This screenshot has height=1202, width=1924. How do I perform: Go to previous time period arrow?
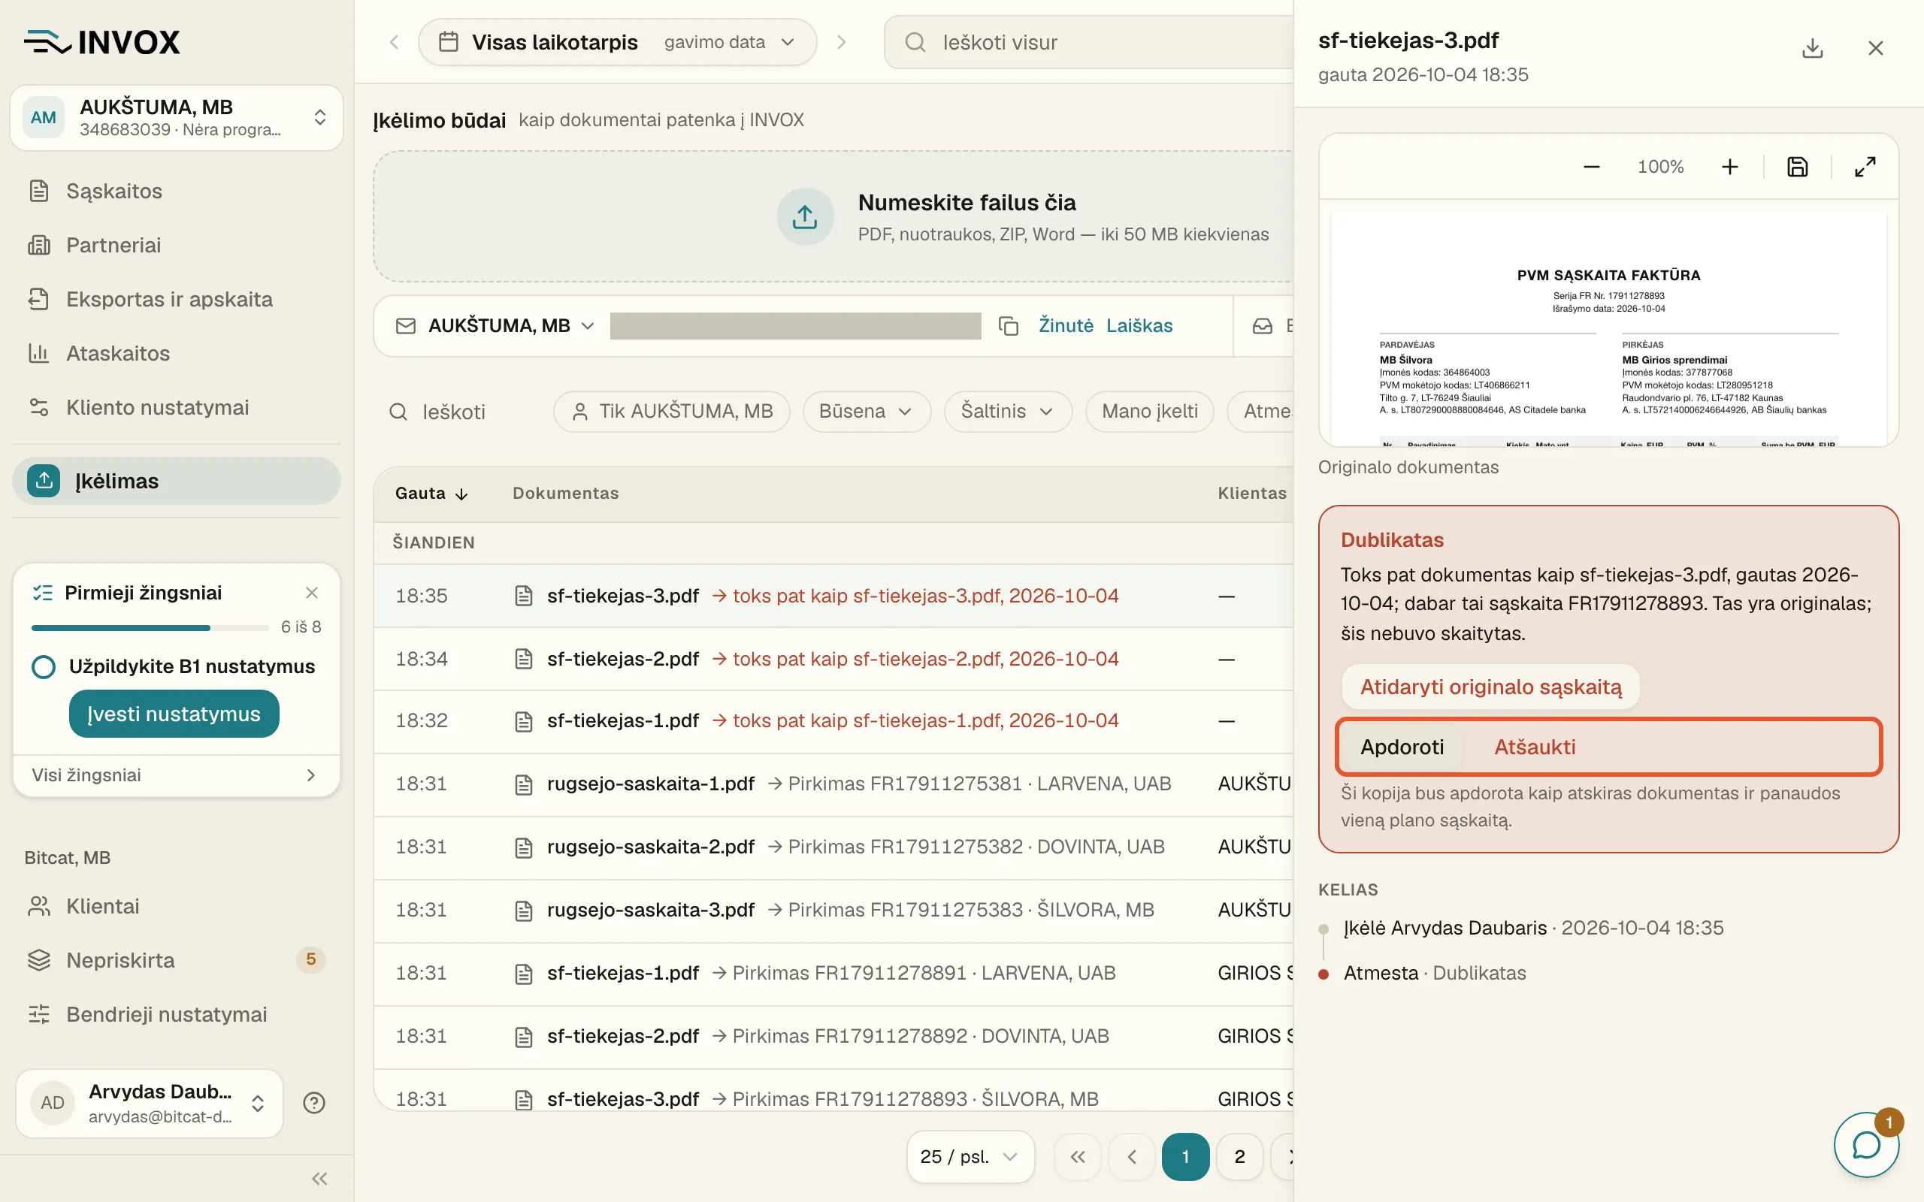395,42
